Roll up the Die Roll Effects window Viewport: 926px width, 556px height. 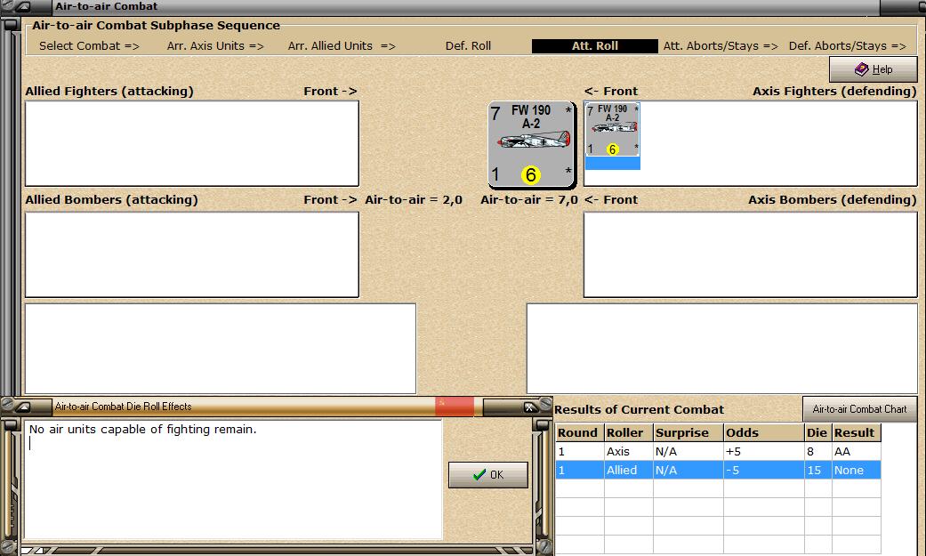click(23, 407)
